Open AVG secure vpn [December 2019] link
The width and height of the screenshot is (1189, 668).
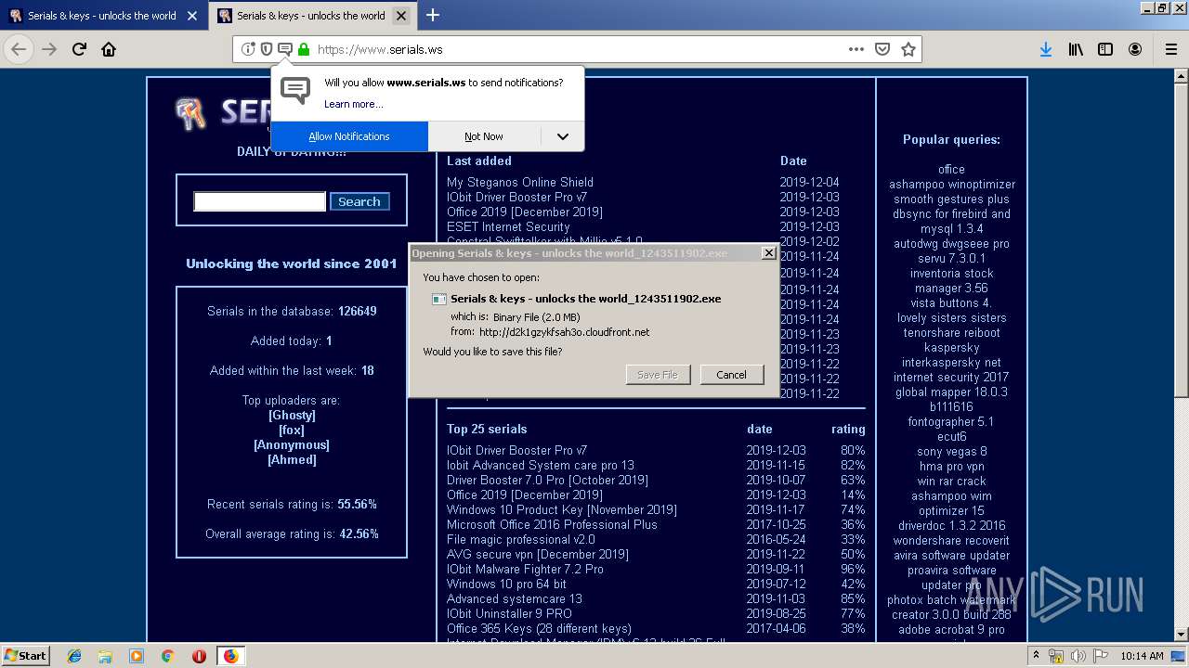tap(538, 554)
